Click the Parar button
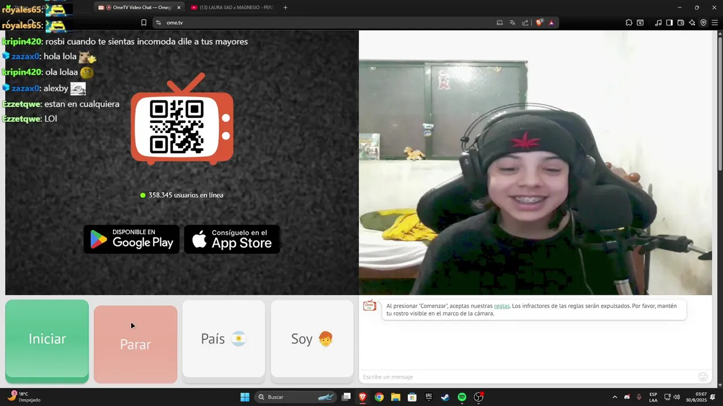Screen dimensions: 723x406 click(136, 344)
